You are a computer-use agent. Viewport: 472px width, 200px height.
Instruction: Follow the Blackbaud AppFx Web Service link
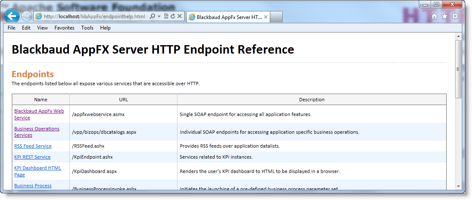[x=39, y=114]
